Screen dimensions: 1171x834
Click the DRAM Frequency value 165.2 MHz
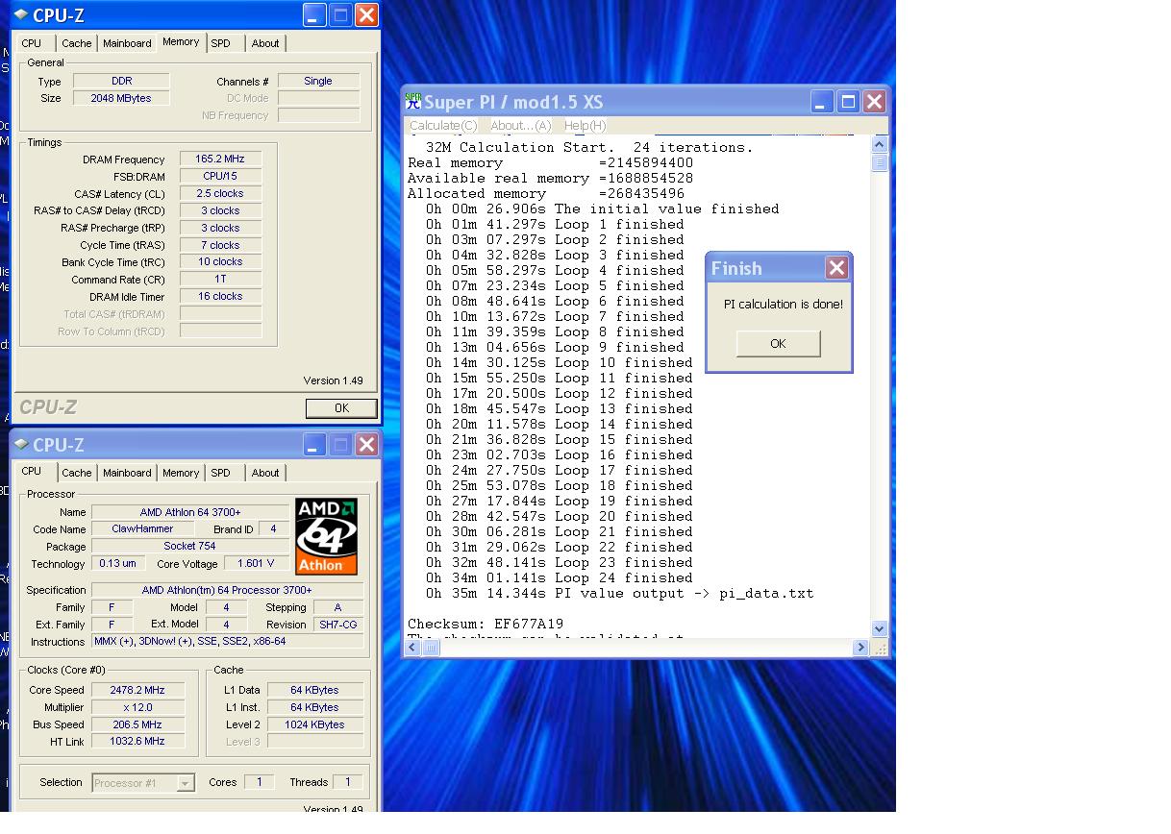[220, 159]
